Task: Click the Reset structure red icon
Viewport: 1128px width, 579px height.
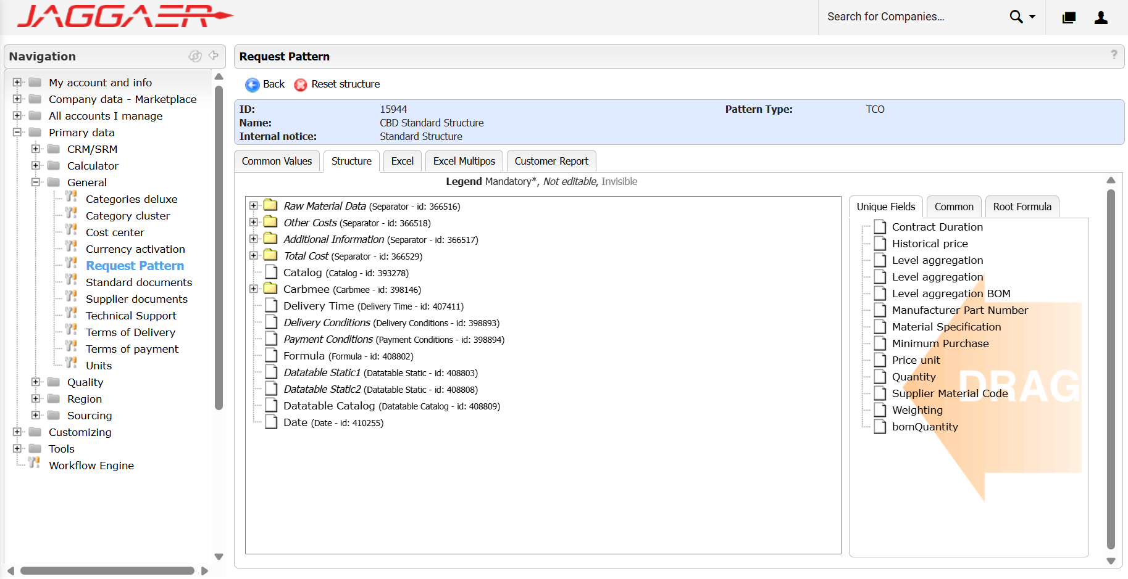Action: point(301,84)
